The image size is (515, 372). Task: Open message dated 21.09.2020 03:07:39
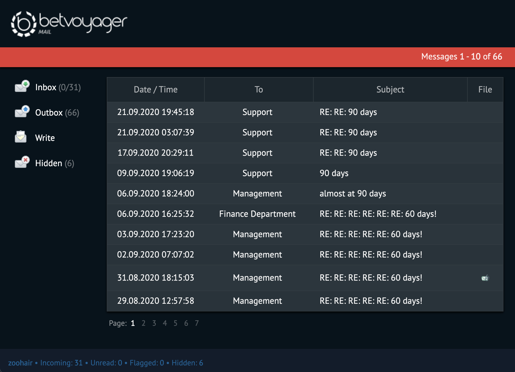pos(305,133)
